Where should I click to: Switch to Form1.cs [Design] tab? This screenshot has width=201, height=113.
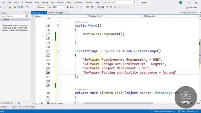[56, 13]
